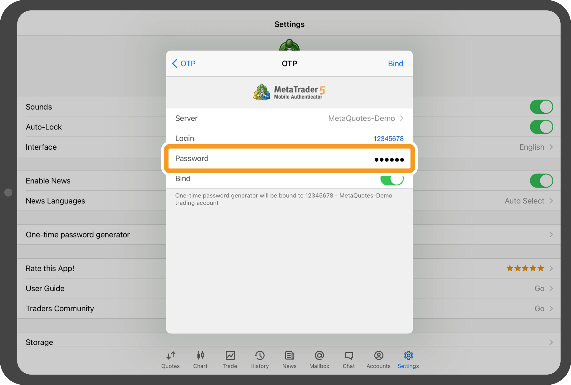The image size is (571, 385).
Task: Turn off the Auto-Lock switch
Action: pos(541,127)
